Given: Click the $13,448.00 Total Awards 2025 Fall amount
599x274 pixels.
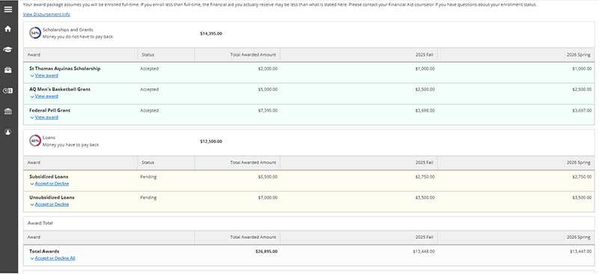Looking at the screenshot, I should 424,252.
